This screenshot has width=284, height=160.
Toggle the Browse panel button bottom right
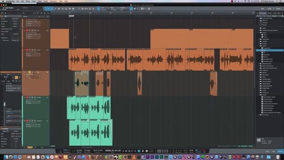(280, 152)
